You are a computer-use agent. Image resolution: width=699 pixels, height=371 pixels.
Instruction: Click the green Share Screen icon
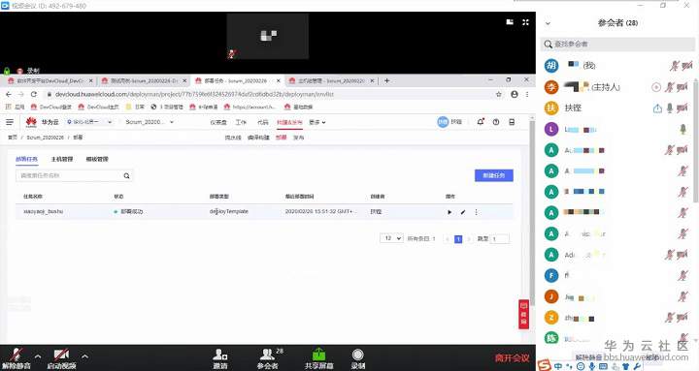click(318, 358)
